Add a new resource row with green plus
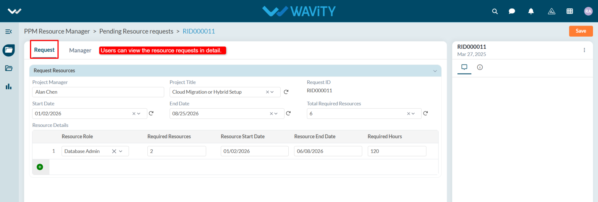The height and width of the screenshot is (202, 598). [x=40, y=167]
